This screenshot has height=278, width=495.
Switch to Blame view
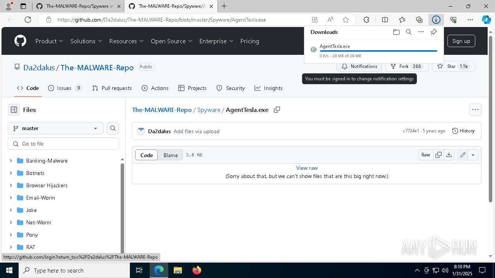pos(171,155)
